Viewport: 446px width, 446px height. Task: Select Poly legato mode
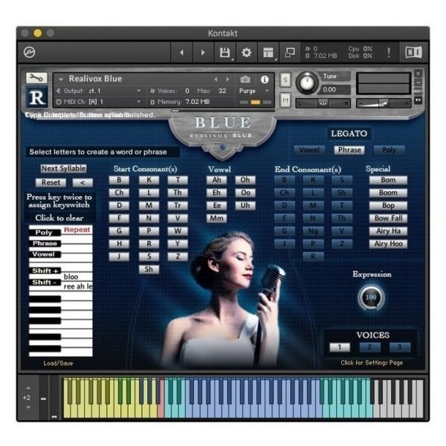tap(389, 150)
